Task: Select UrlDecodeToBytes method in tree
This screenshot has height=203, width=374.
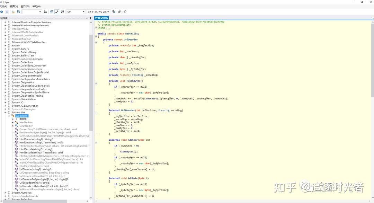Action: (44, 179)
